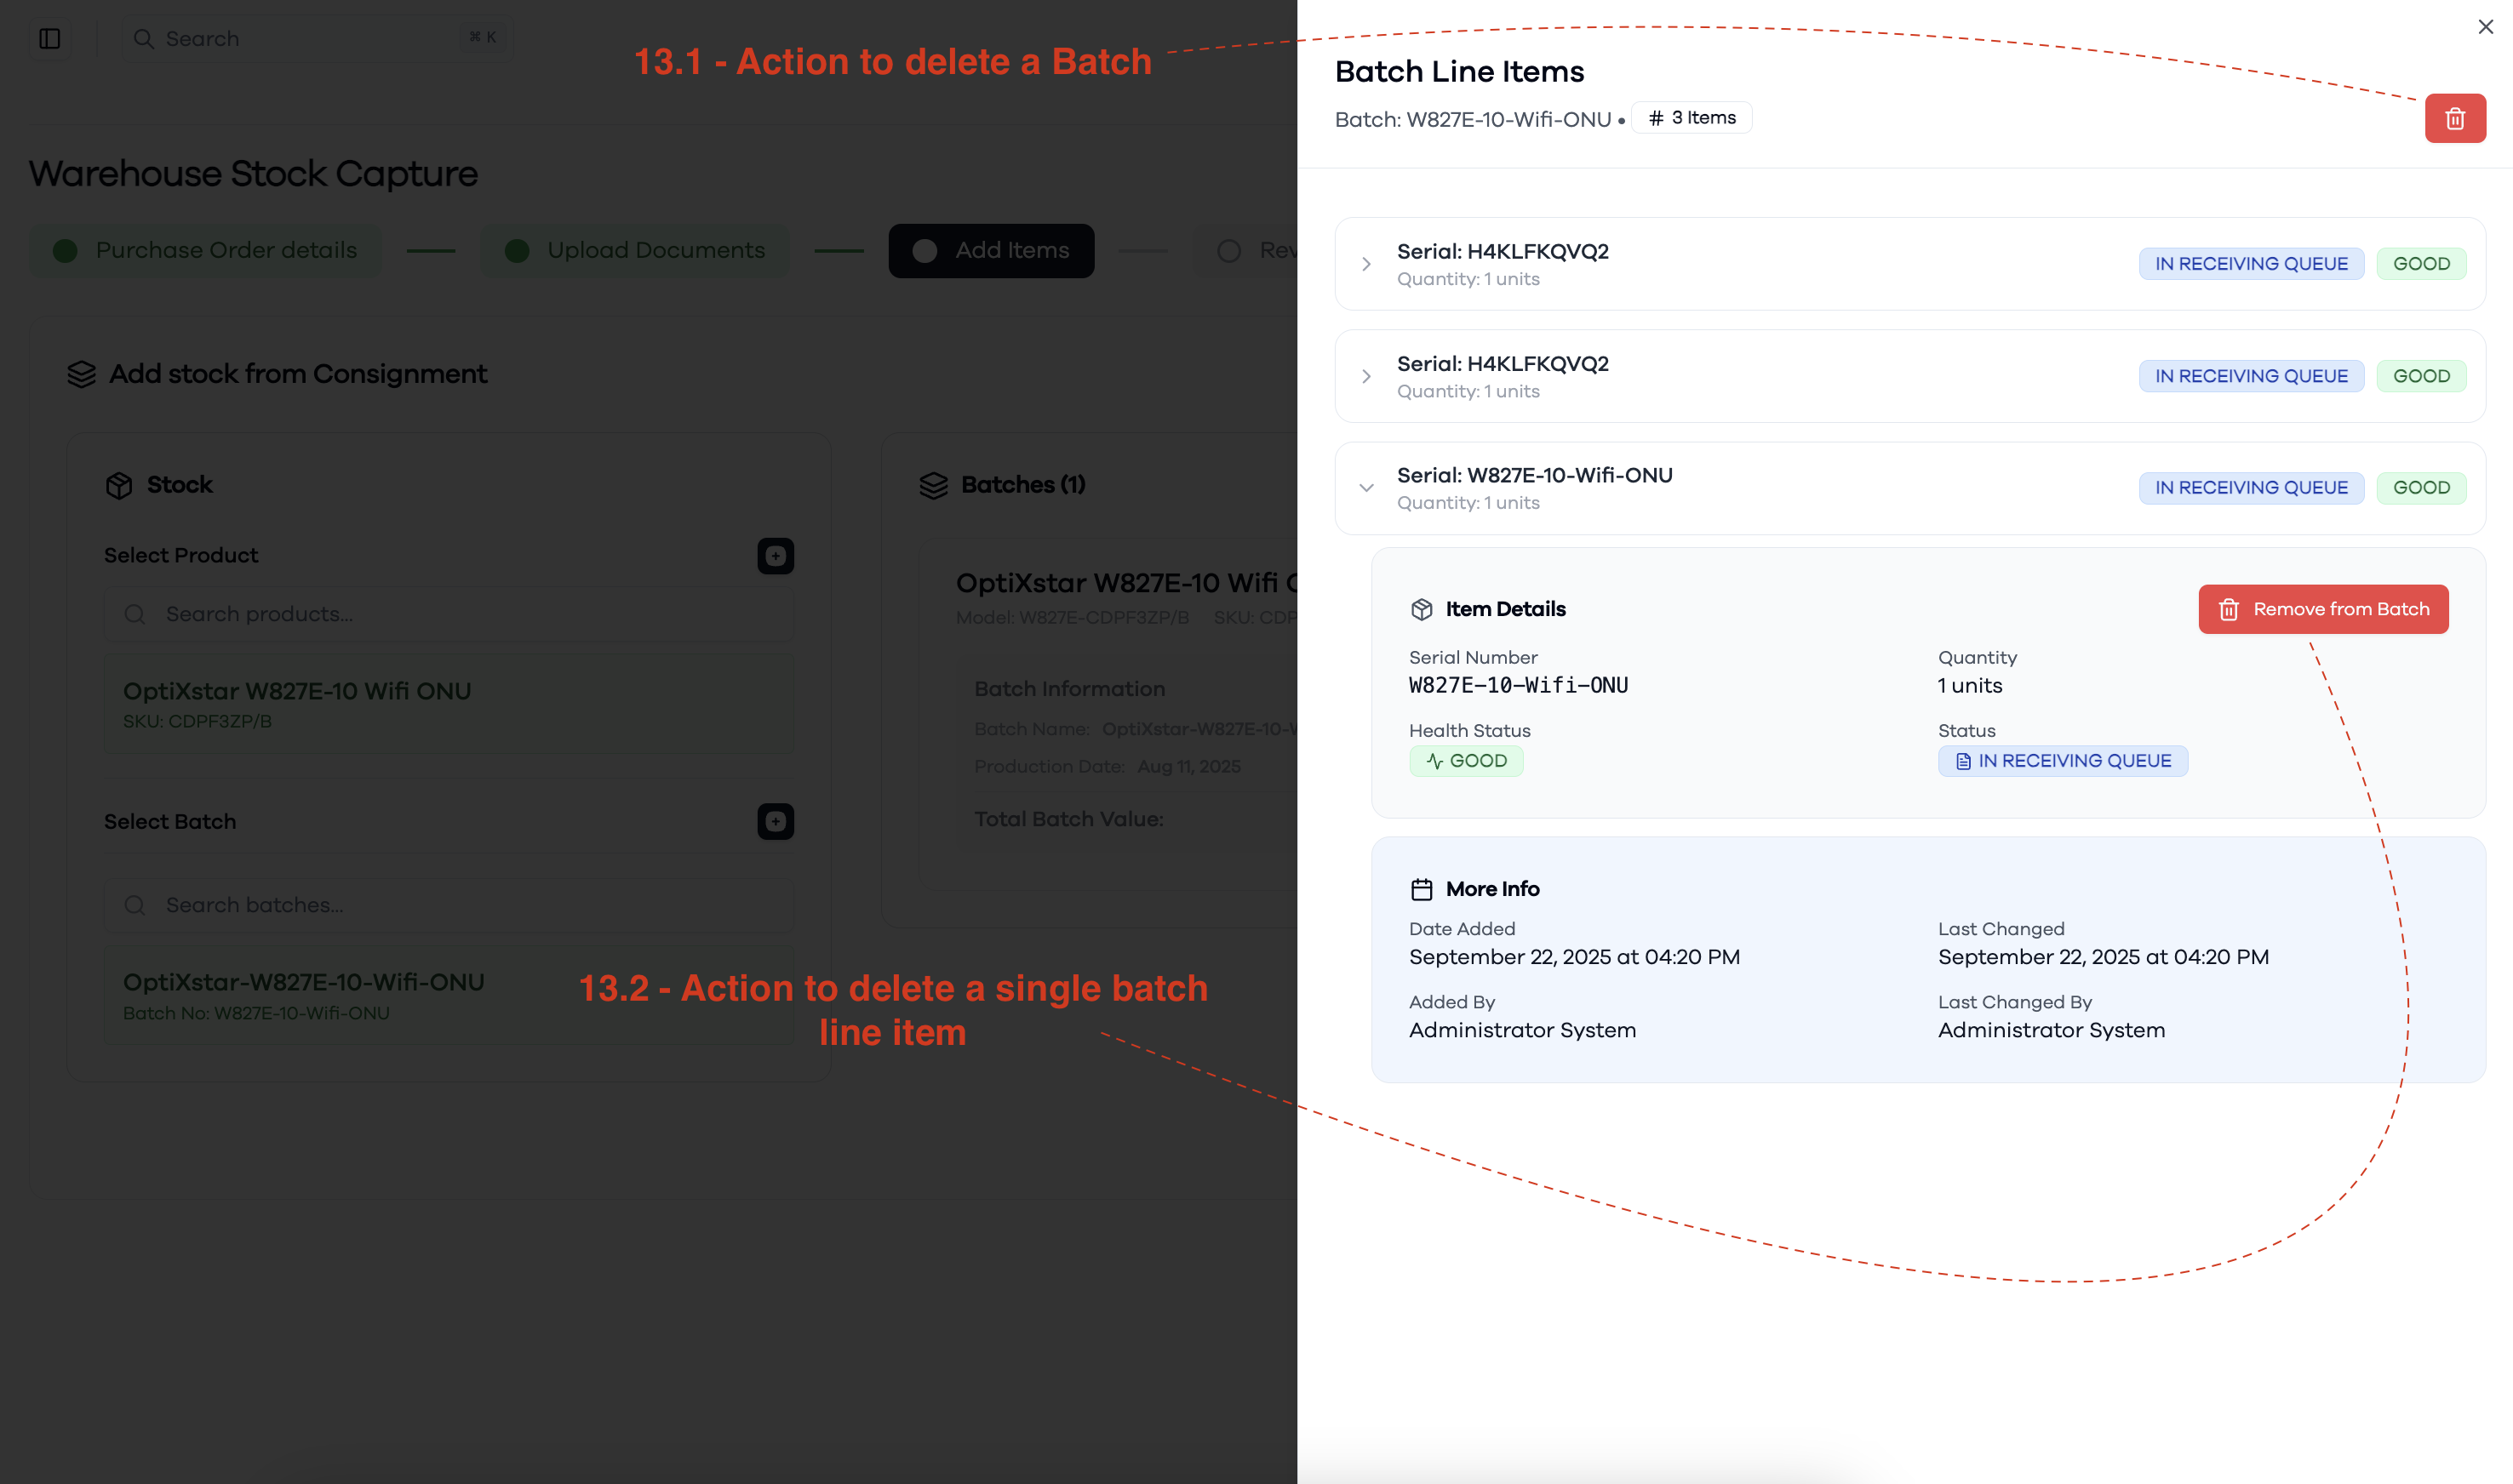The width and height of the screenshot is (2513, 1484).
Task: Click IN RECEIVING QUEUE badge on first row
Action: (2250, 264)
